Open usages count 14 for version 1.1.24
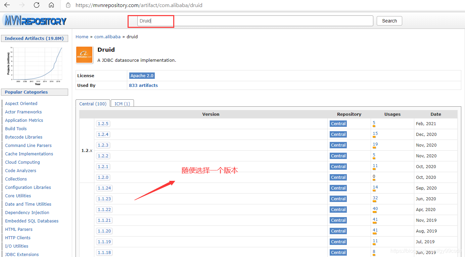Screen dimensions: 465x257 point(375,187)
